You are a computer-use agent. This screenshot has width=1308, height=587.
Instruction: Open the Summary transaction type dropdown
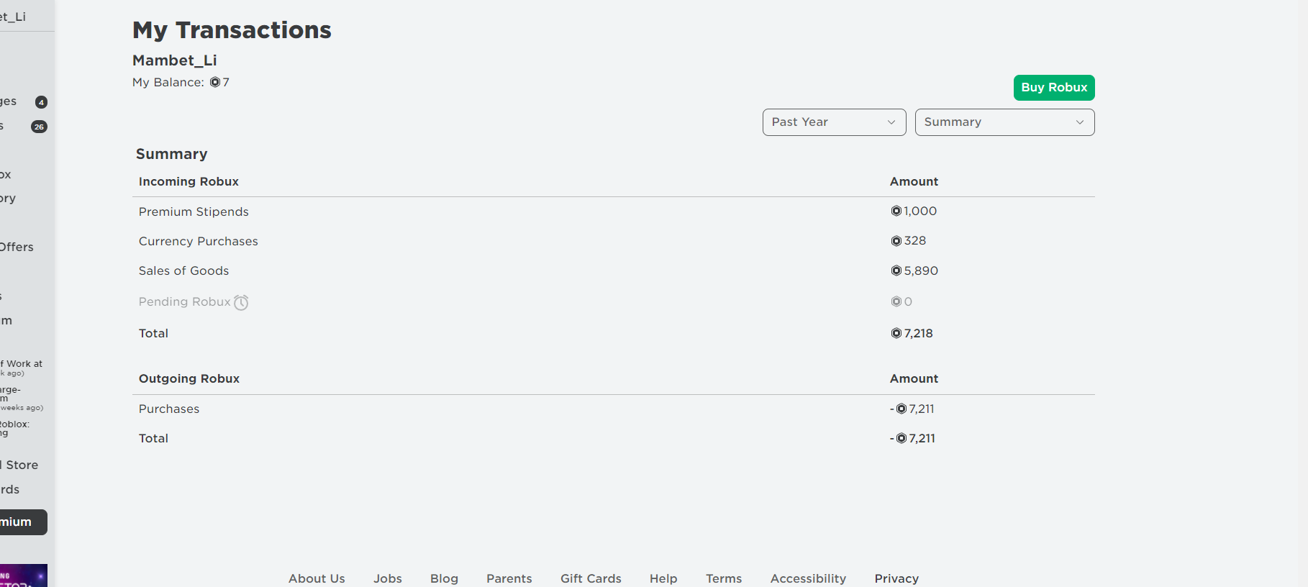pos(1004,122)
